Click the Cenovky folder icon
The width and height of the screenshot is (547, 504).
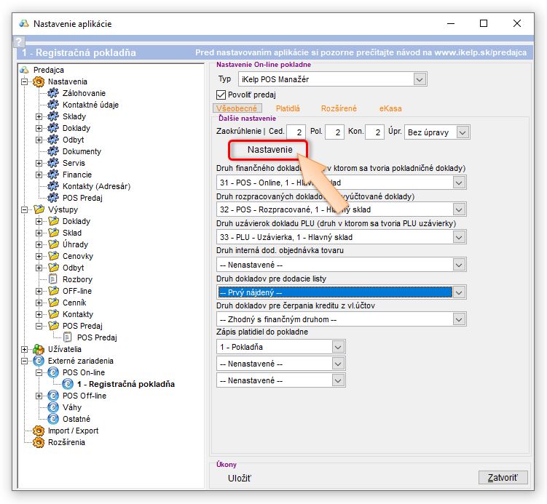pyautogui.click(x=52, y=256)
